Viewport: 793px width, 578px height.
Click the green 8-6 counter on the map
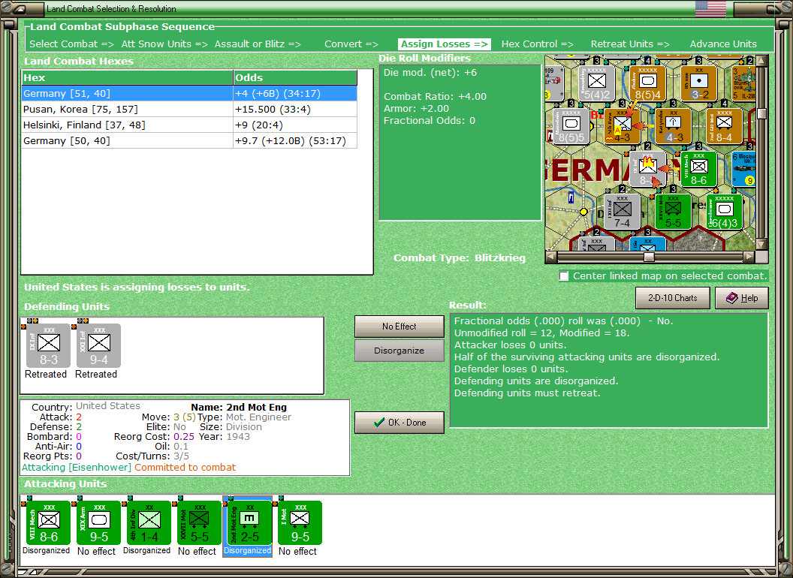698,169
